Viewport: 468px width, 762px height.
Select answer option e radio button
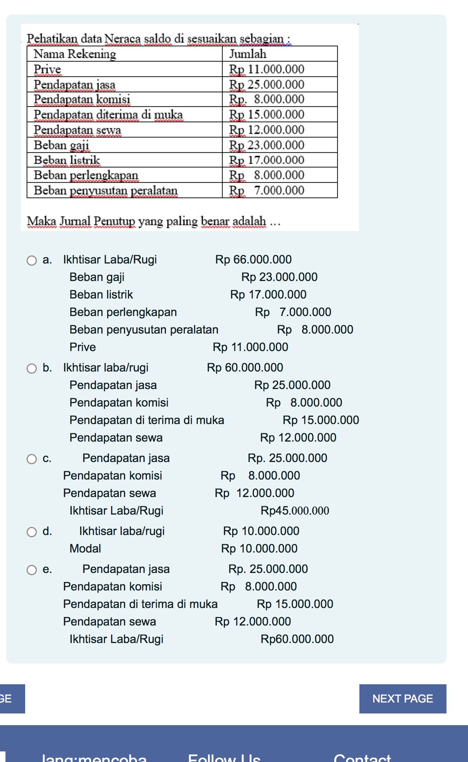(32, 570)
